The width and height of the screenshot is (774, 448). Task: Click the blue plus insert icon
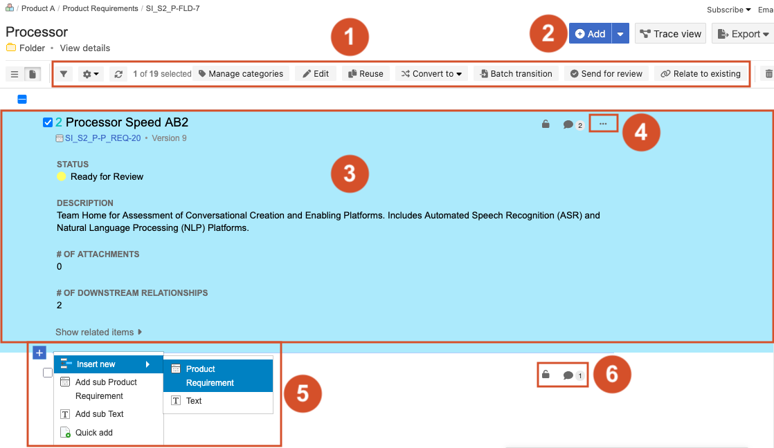[x=39, y=353]
